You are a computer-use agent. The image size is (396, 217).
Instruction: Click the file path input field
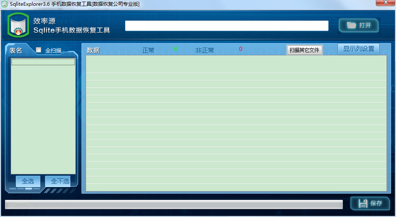tap(227, 26)
